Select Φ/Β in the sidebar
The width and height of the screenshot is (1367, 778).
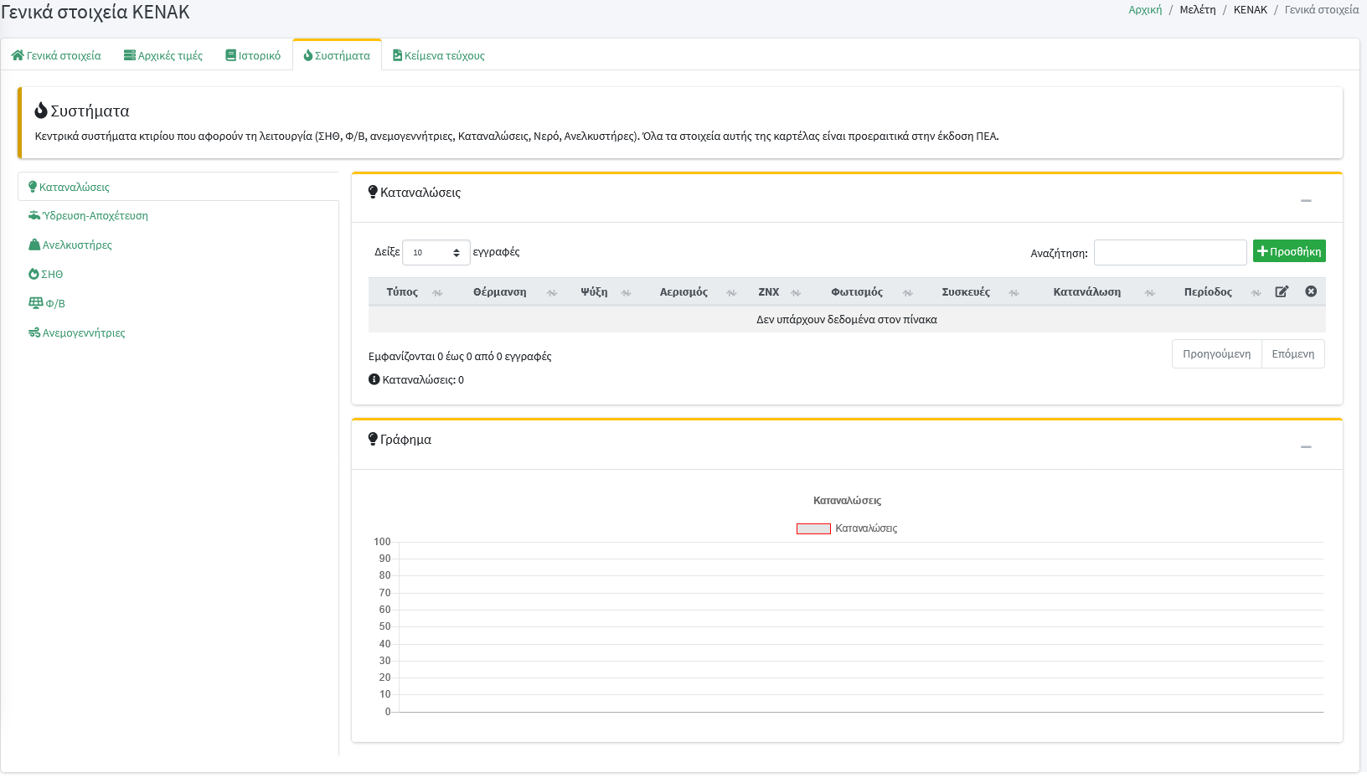54,304
